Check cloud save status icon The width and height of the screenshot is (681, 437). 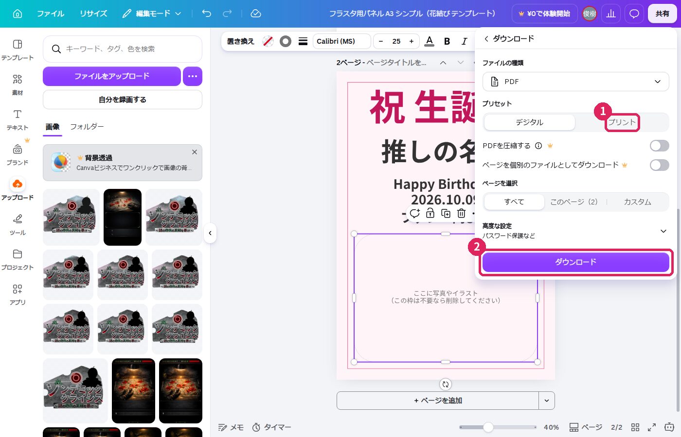(x=256, y=14)
